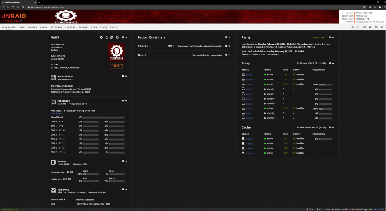
Task: Click the Cache device drive icon
Action: pyautogui.click(x=243, y=139)
